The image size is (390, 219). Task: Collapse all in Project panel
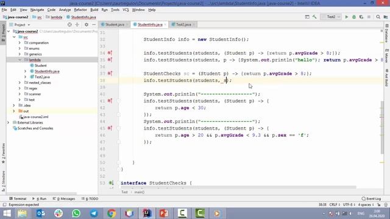click(77, 24)
